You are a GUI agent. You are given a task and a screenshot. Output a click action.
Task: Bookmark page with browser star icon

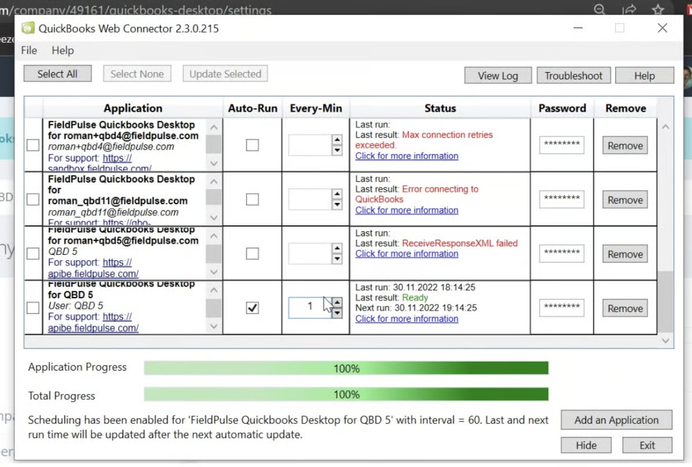coord(658,9)
